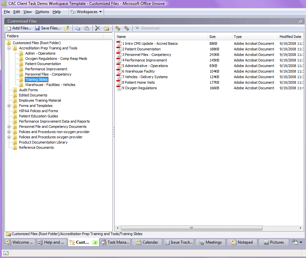Open the Options menu
Image resolution: width=306 pixels, height=258 pixels.
(42, 12)
